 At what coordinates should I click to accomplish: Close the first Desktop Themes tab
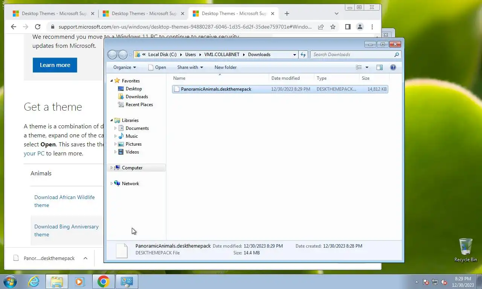92,14
